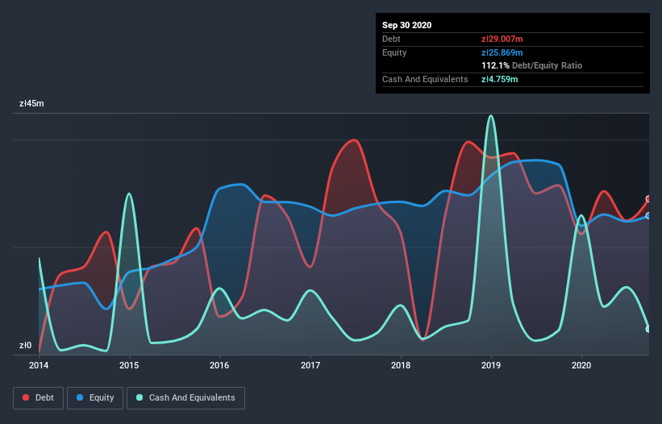Click the zł0 y-axis label

click(x=25, y=345)
